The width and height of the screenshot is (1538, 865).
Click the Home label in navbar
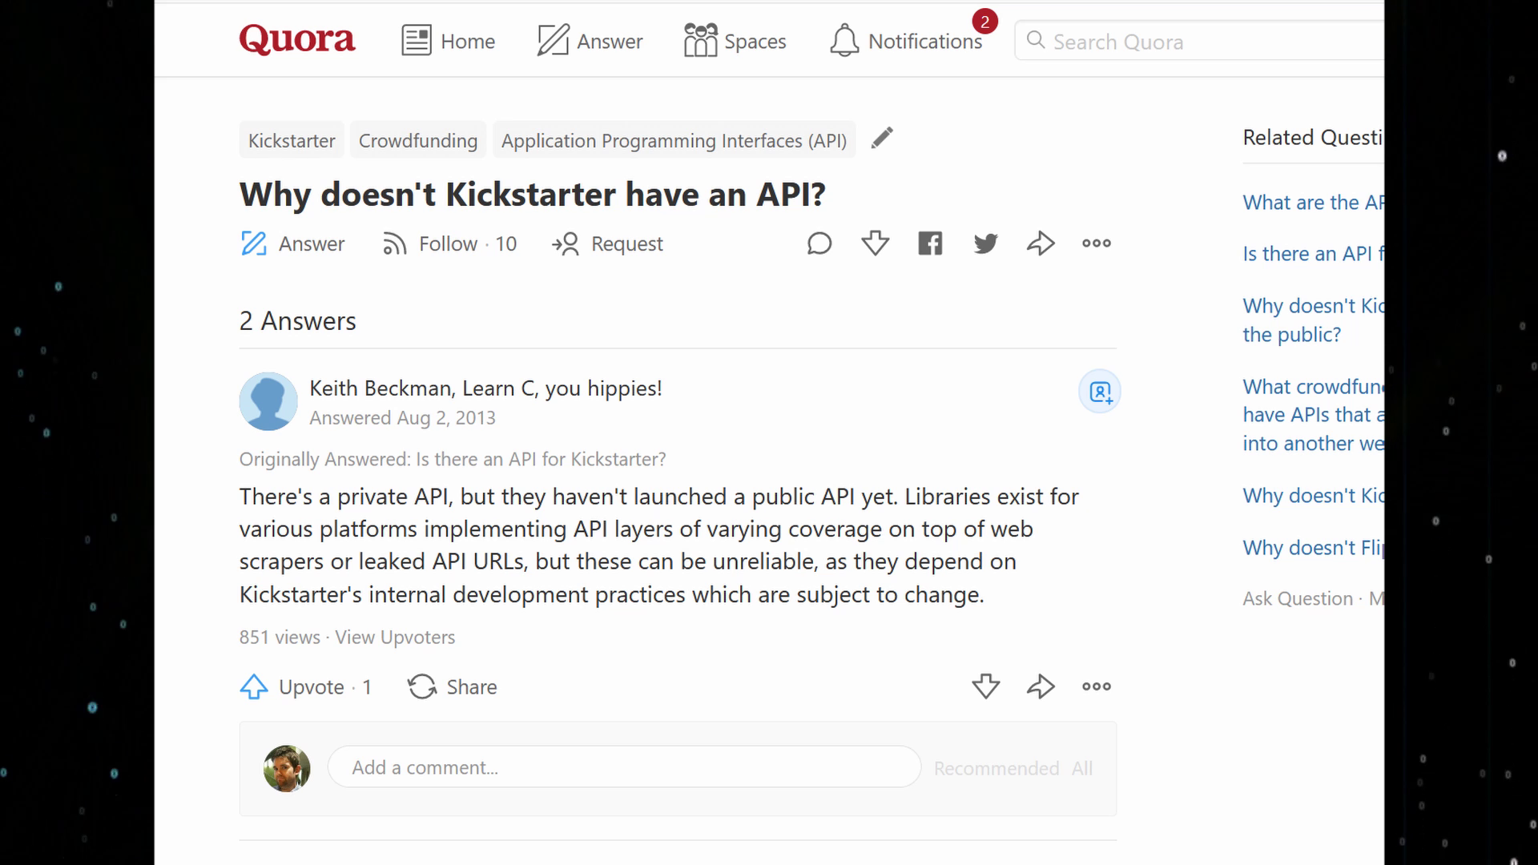(x=468, y=42)
